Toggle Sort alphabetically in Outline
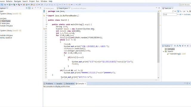The height and width of the screenshot is (107, 191). click(x=178, y=46)
